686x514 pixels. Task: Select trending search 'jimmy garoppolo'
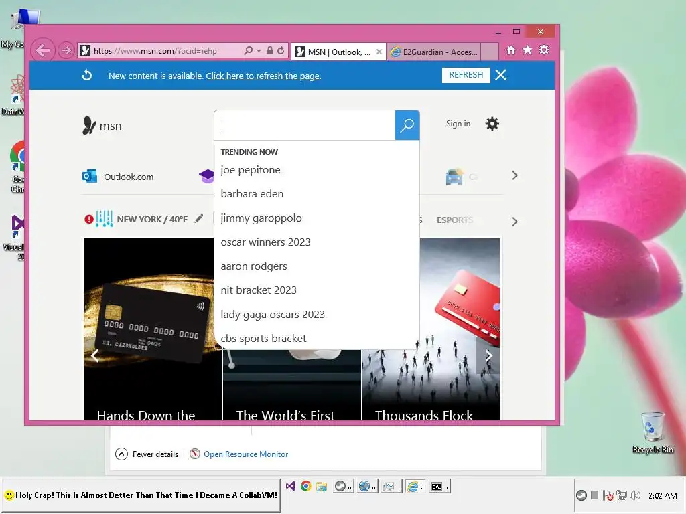click(261, 218)
